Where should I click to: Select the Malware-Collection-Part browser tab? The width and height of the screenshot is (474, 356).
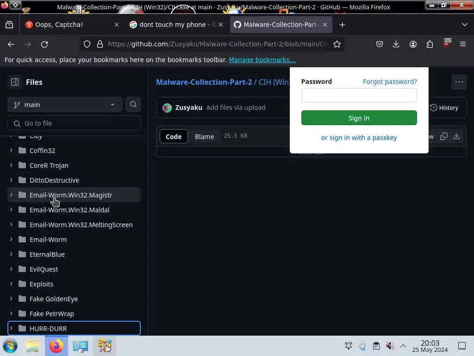click(x=281, y=25)
